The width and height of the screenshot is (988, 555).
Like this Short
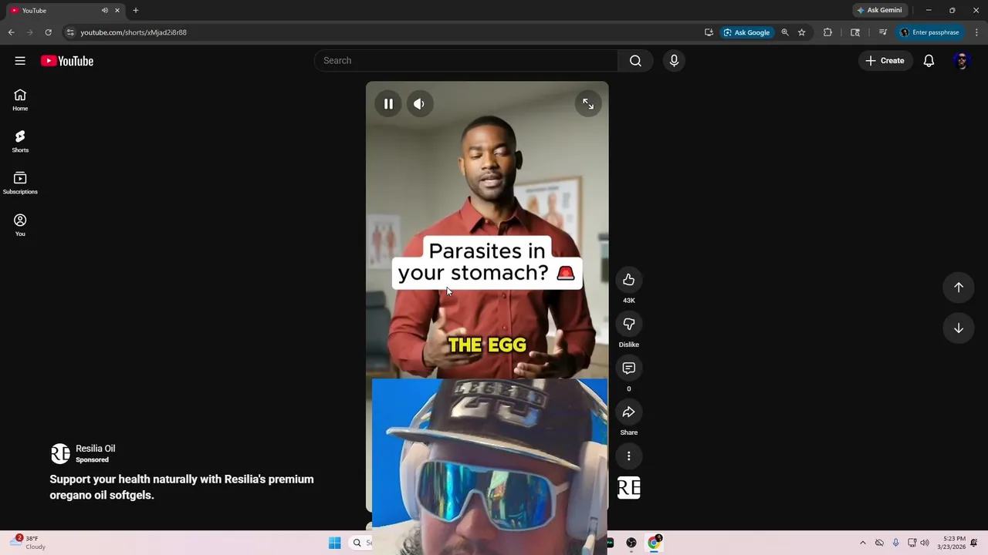[x=628, y=280]
